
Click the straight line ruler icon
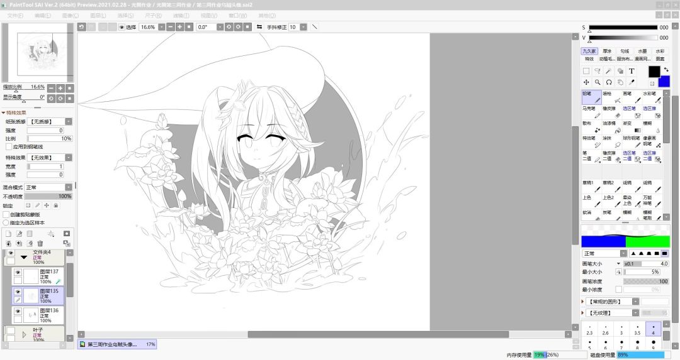click(315, 27)
